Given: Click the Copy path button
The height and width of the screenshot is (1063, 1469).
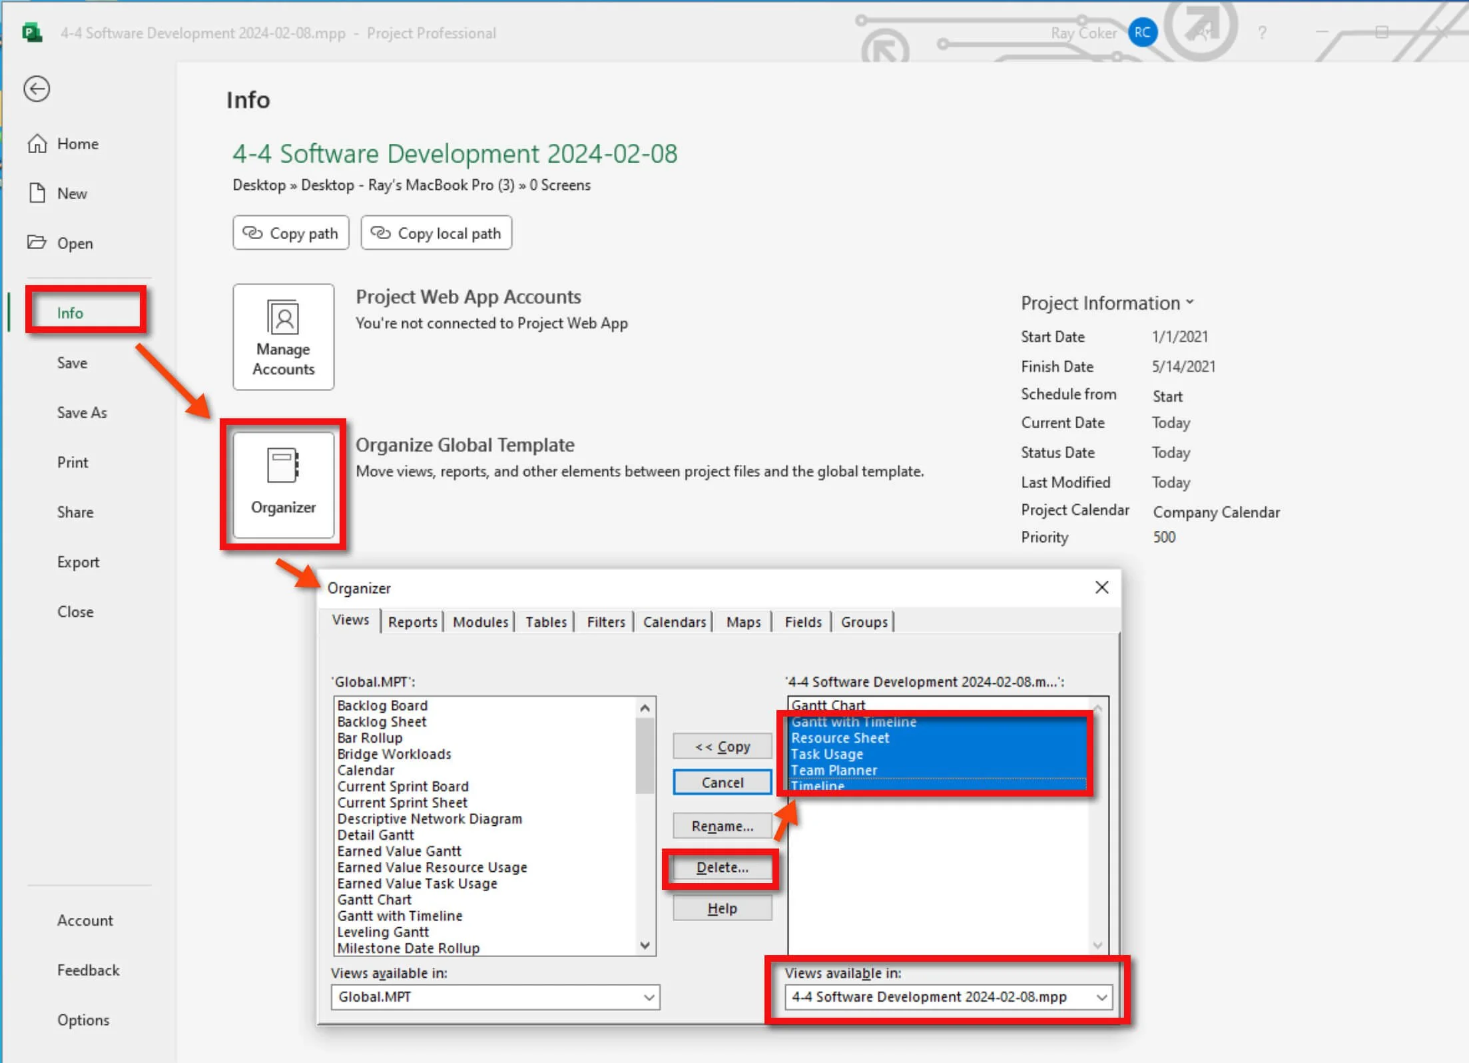Looking at the screenshot, I should click(291, 233).
